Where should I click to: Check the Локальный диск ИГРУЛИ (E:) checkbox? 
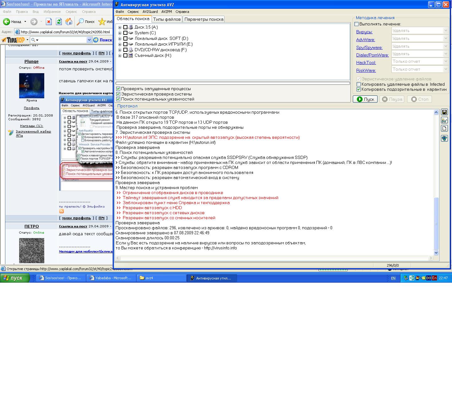click(126, 44)
